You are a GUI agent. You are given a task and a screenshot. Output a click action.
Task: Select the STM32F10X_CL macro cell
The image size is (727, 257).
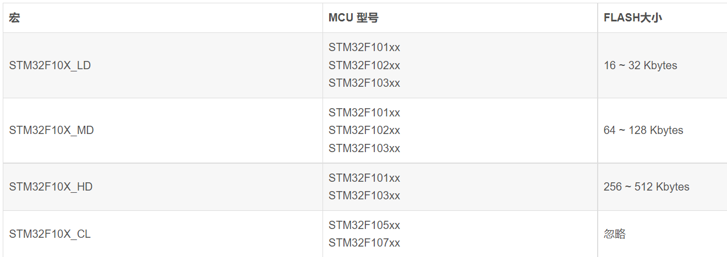coord(163,234)
